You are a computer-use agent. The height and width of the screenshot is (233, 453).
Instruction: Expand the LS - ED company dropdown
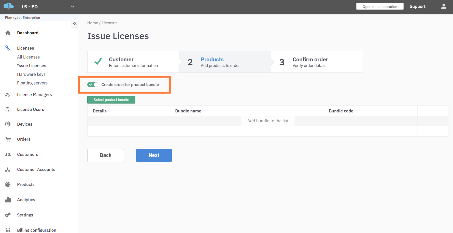[x=72, y=7]
